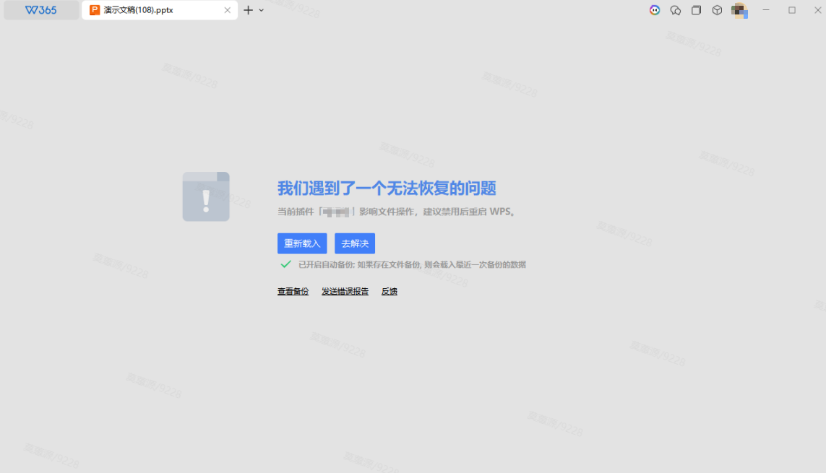Open the cube-shaped app center icon
The height and width of the screenshot is (473, 826).
pyautogui.click(x=717, y=10)
